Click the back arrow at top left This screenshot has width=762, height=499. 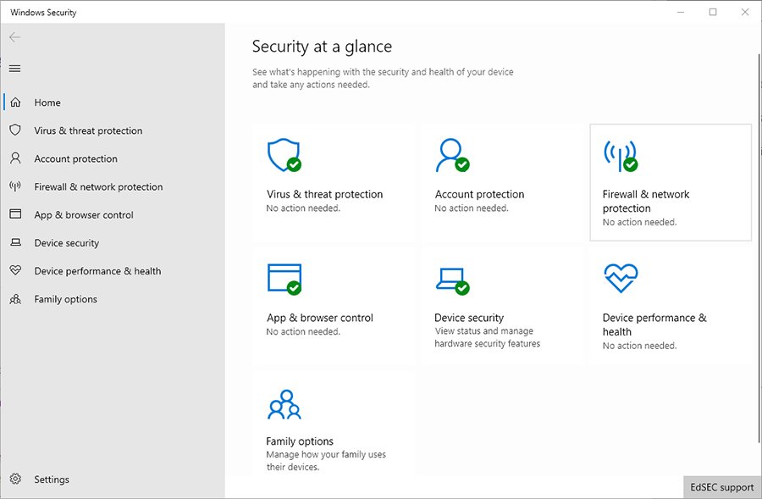coord(14,37)
